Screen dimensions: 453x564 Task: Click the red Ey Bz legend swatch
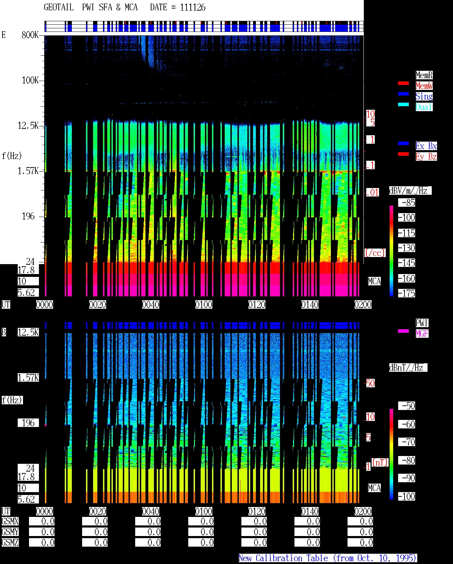[403, 154]
